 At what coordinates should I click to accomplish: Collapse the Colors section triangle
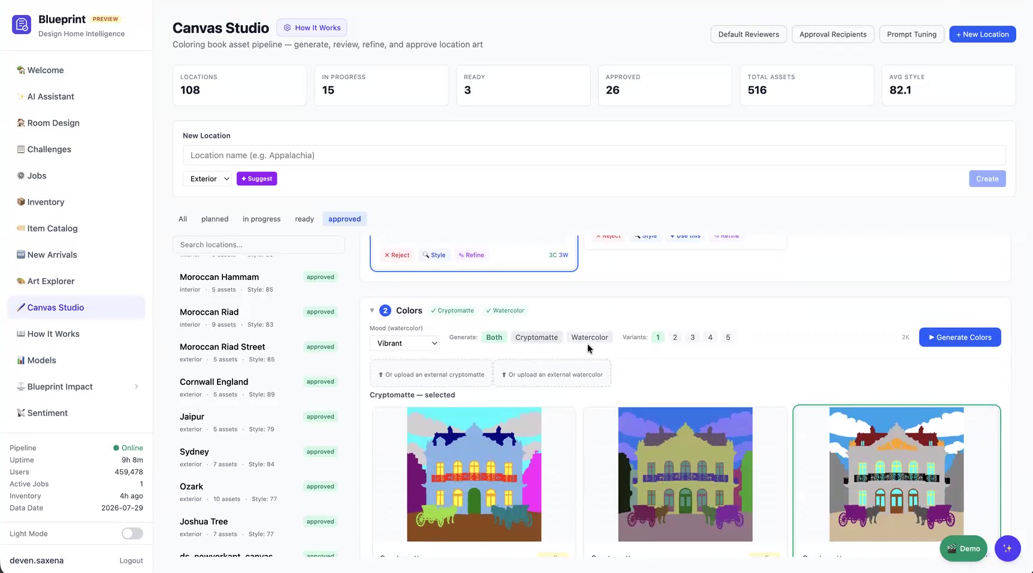(x=372, y=310)
